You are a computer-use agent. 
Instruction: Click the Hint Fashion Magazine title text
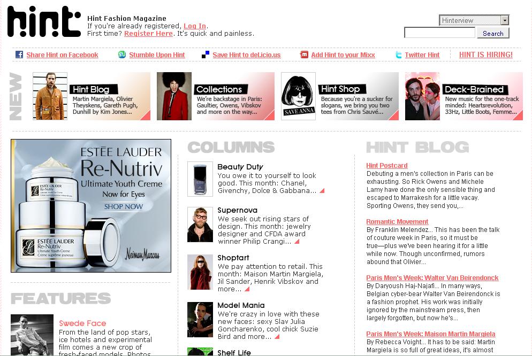click(x=126, y=18)
